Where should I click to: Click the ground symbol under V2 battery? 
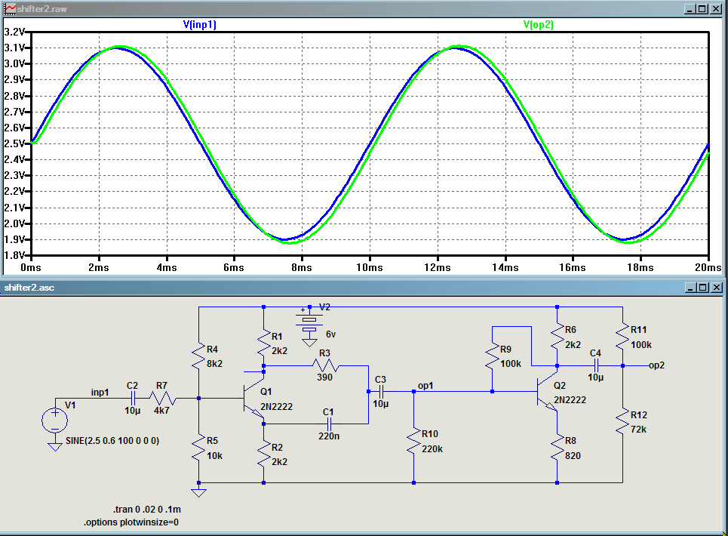click(x=309, y=343)
